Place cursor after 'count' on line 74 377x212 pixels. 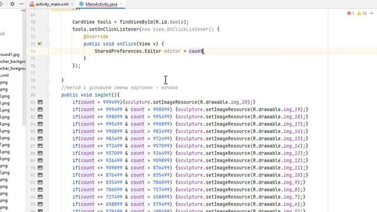coord(203,51)
